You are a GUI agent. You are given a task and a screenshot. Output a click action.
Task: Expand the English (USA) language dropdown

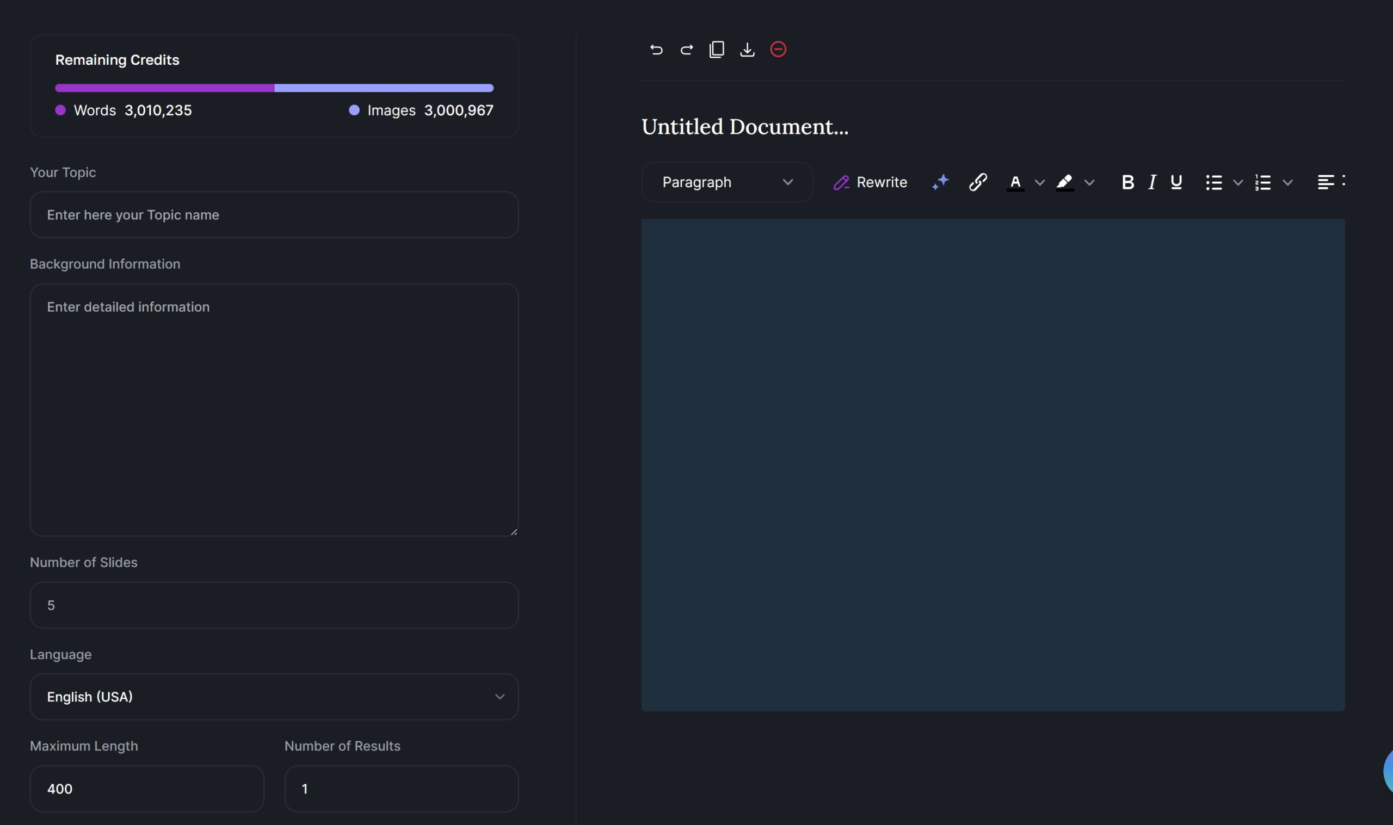(x=274, y=697)
